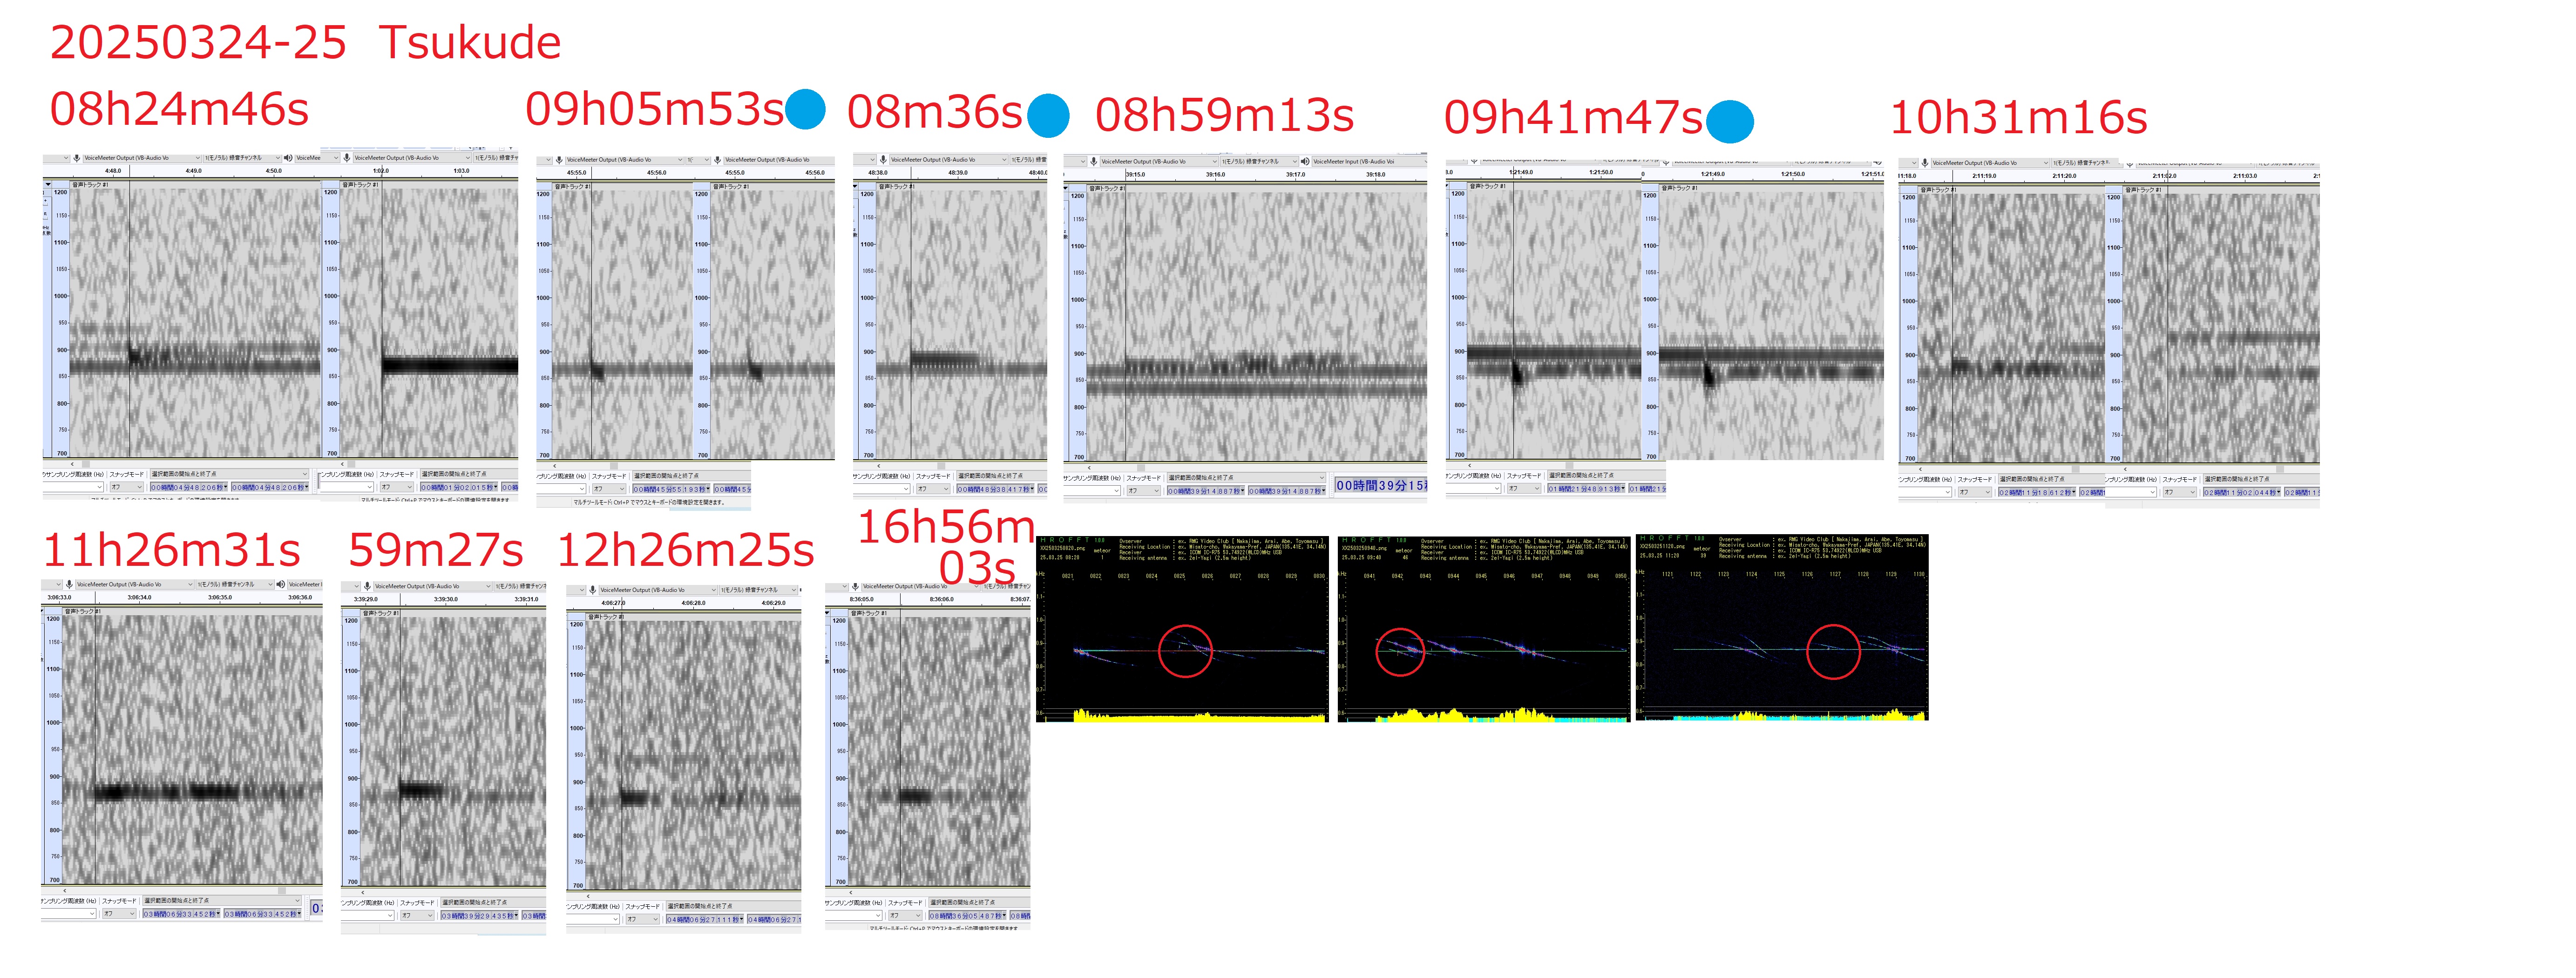
Task: Click first speaker icon in 08h24m46s panel
Action: coord(288,158)
